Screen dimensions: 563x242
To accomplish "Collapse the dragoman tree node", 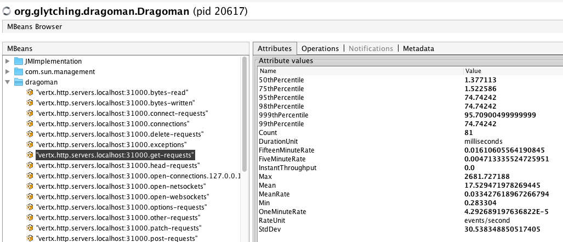I will pos(8,82).
